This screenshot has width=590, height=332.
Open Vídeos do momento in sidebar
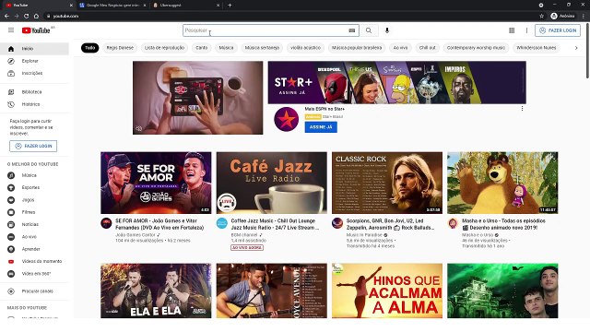coord(34,261)
